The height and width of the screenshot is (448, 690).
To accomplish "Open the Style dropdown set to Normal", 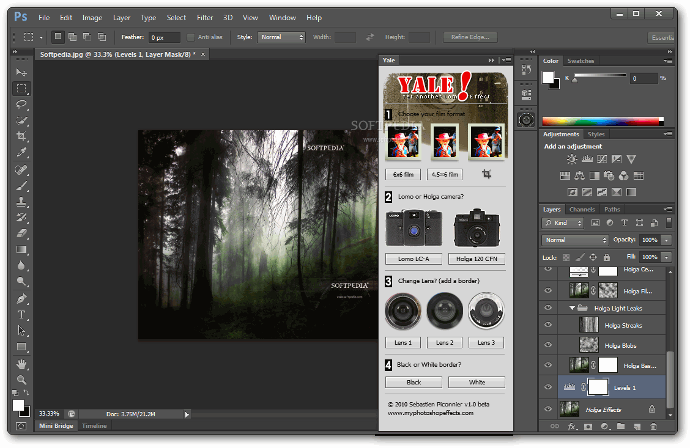I will coord(281,37).
